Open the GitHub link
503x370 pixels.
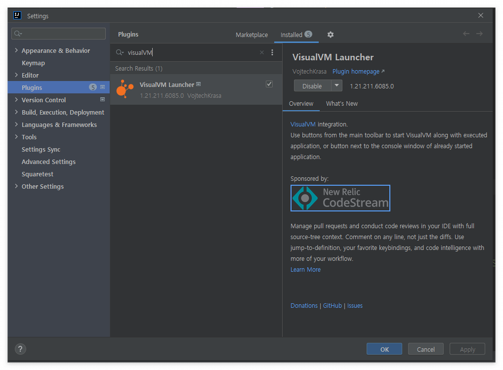(x=333, y=306)
